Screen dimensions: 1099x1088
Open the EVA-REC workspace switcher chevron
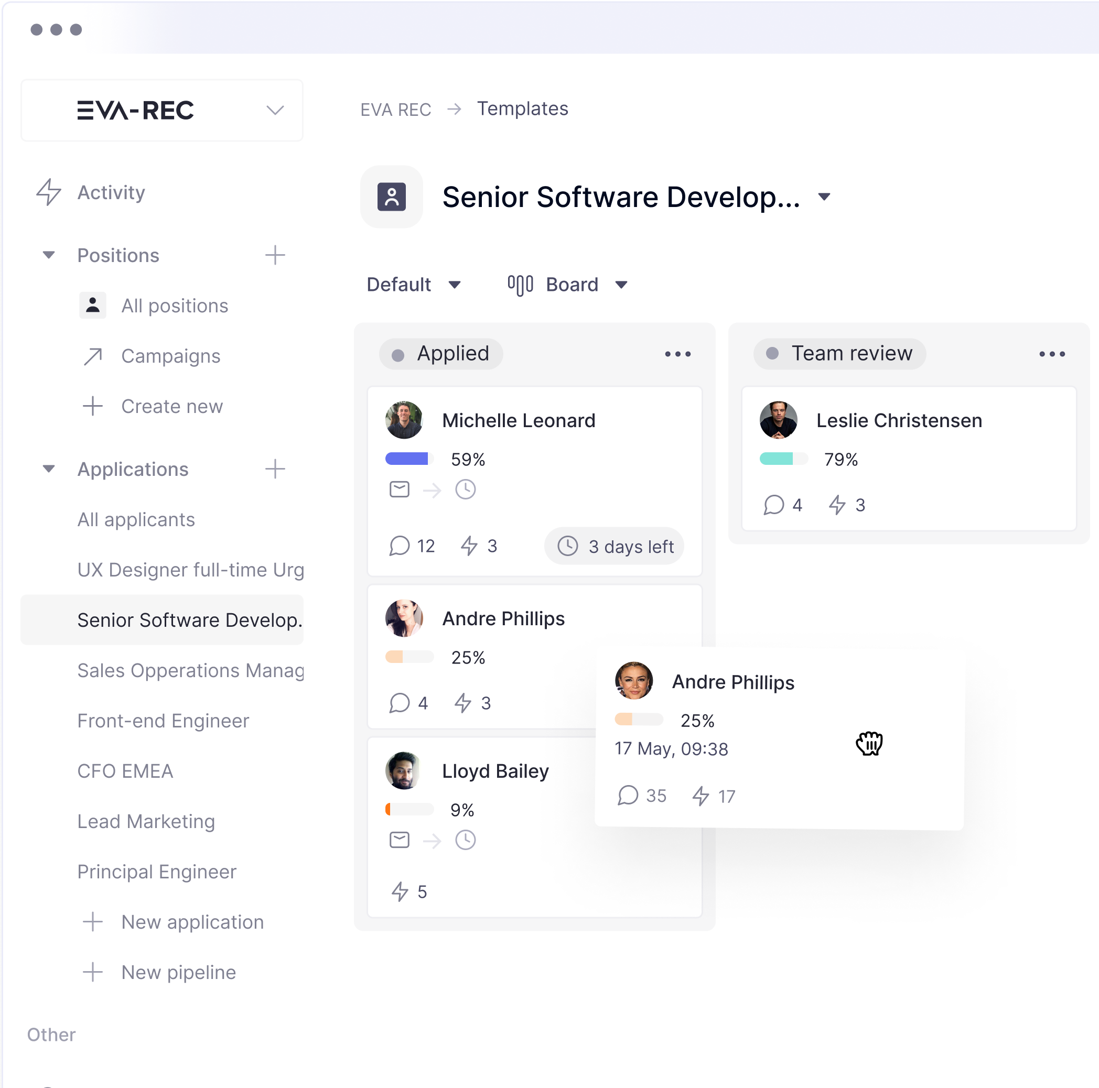[275, 110]
